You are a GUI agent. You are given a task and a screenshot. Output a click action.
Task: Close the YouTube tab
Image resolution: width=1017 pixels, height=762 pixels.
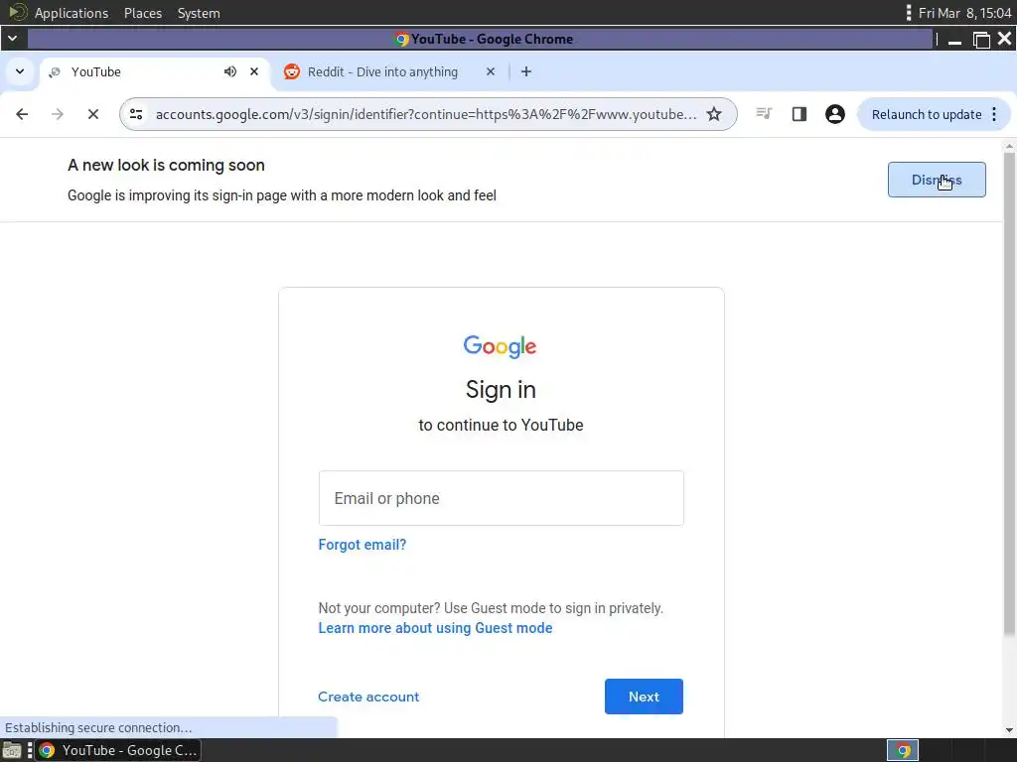point(254,71)
